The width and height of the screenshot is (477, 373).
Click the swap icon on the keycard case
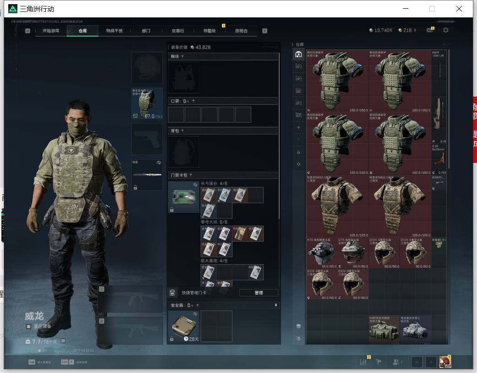pyautogui.click(x=195, y=184)
